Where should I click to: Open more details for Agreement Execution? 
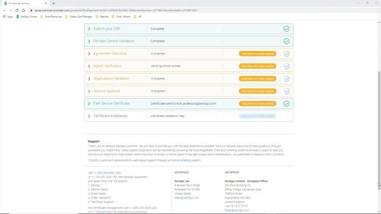[x=257, y=53]
